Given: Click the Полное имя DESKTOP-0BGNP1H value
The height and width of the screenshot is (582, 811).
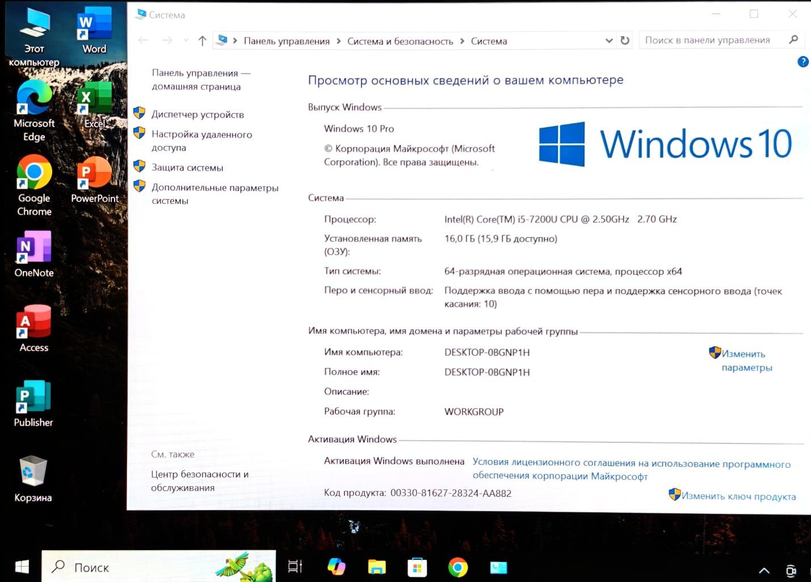Looking at the screenshot, I should point(487,372).
